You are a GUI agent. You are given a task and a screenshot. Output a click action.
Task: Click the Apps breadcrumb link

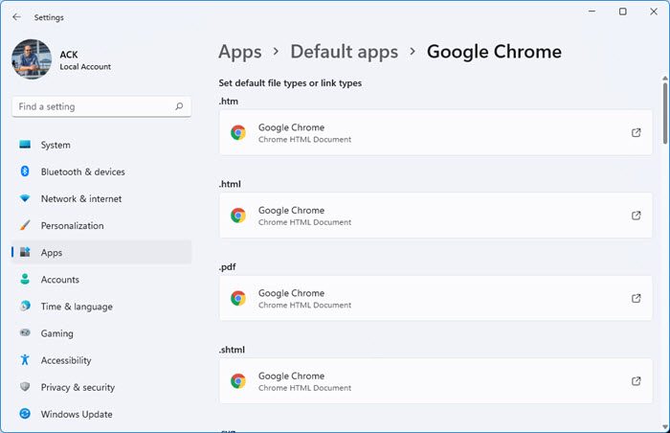239,52
